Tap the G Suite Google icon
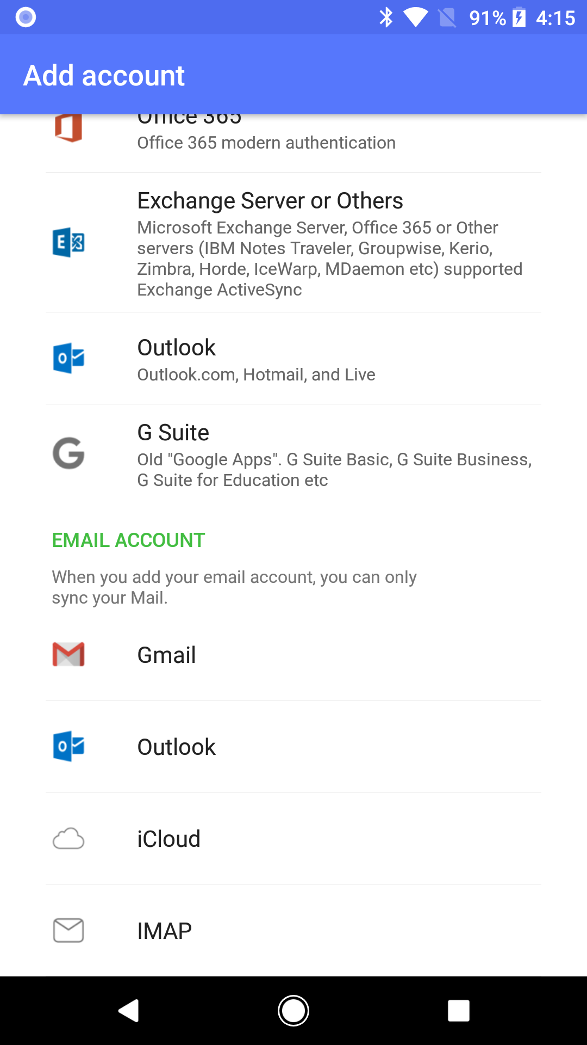587x1045 pixels. click(x=68, y=453)
